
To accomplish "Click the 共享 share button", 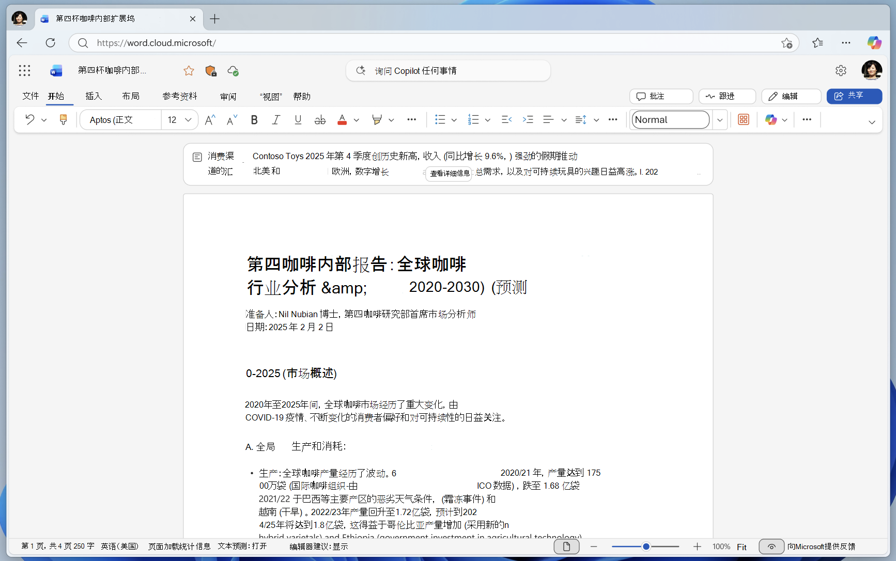I will pos(854,96).
